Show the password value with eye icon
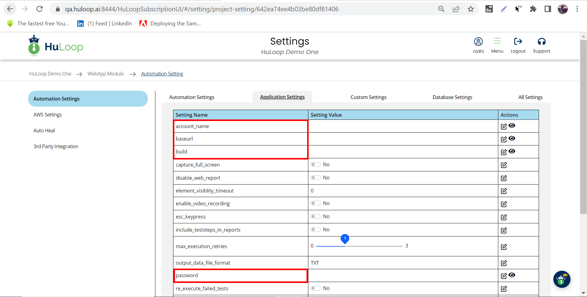 click(x=512, y=275)
